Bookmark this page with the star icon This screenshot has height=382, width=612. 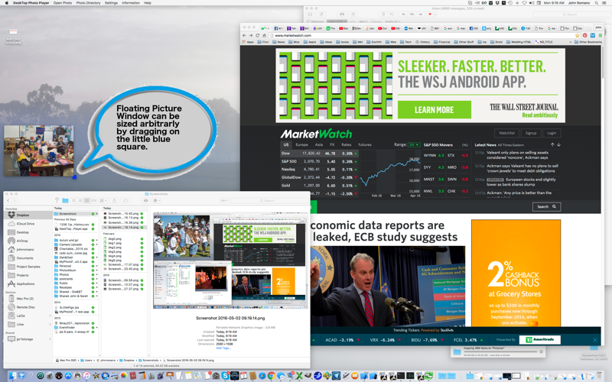(x=578, y=35)
